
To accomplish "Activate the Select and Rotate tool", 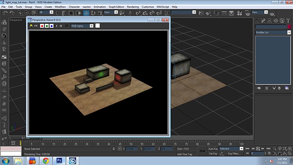I will click(93, 13).
